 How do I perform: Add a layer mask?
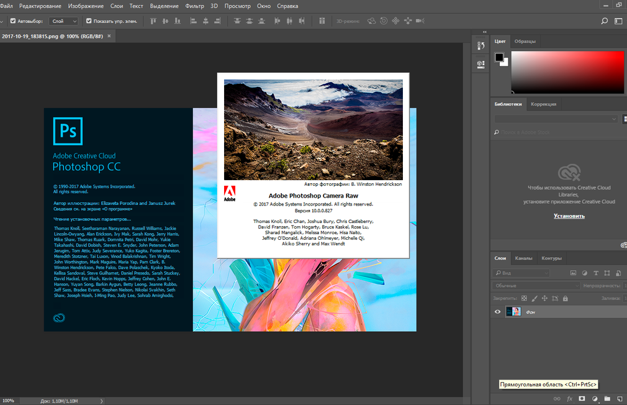pos(582,399)
